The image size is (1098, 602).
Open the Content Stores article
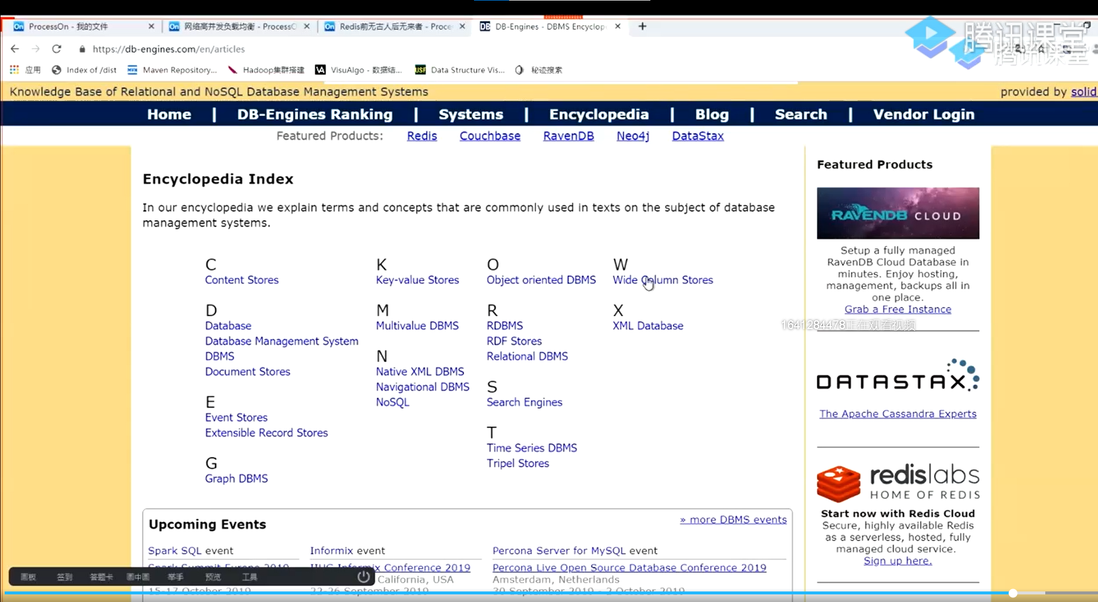coord(242,280)
